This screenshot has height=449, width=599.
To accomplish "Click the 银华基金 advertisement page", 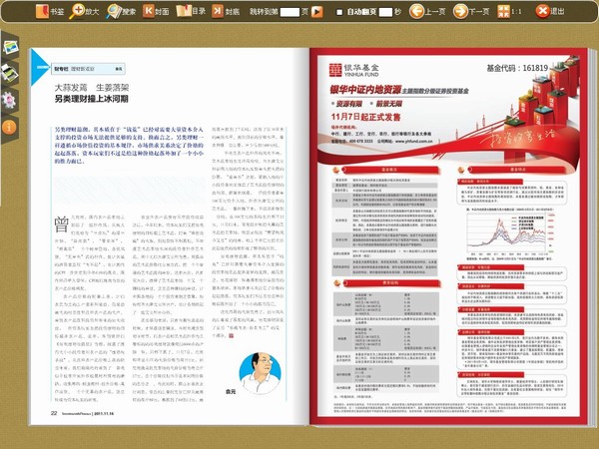I will click(447, 235).
